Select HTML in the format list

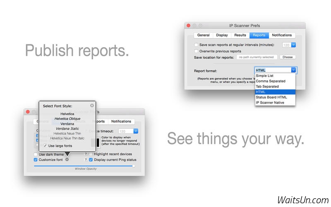(275, 92)
